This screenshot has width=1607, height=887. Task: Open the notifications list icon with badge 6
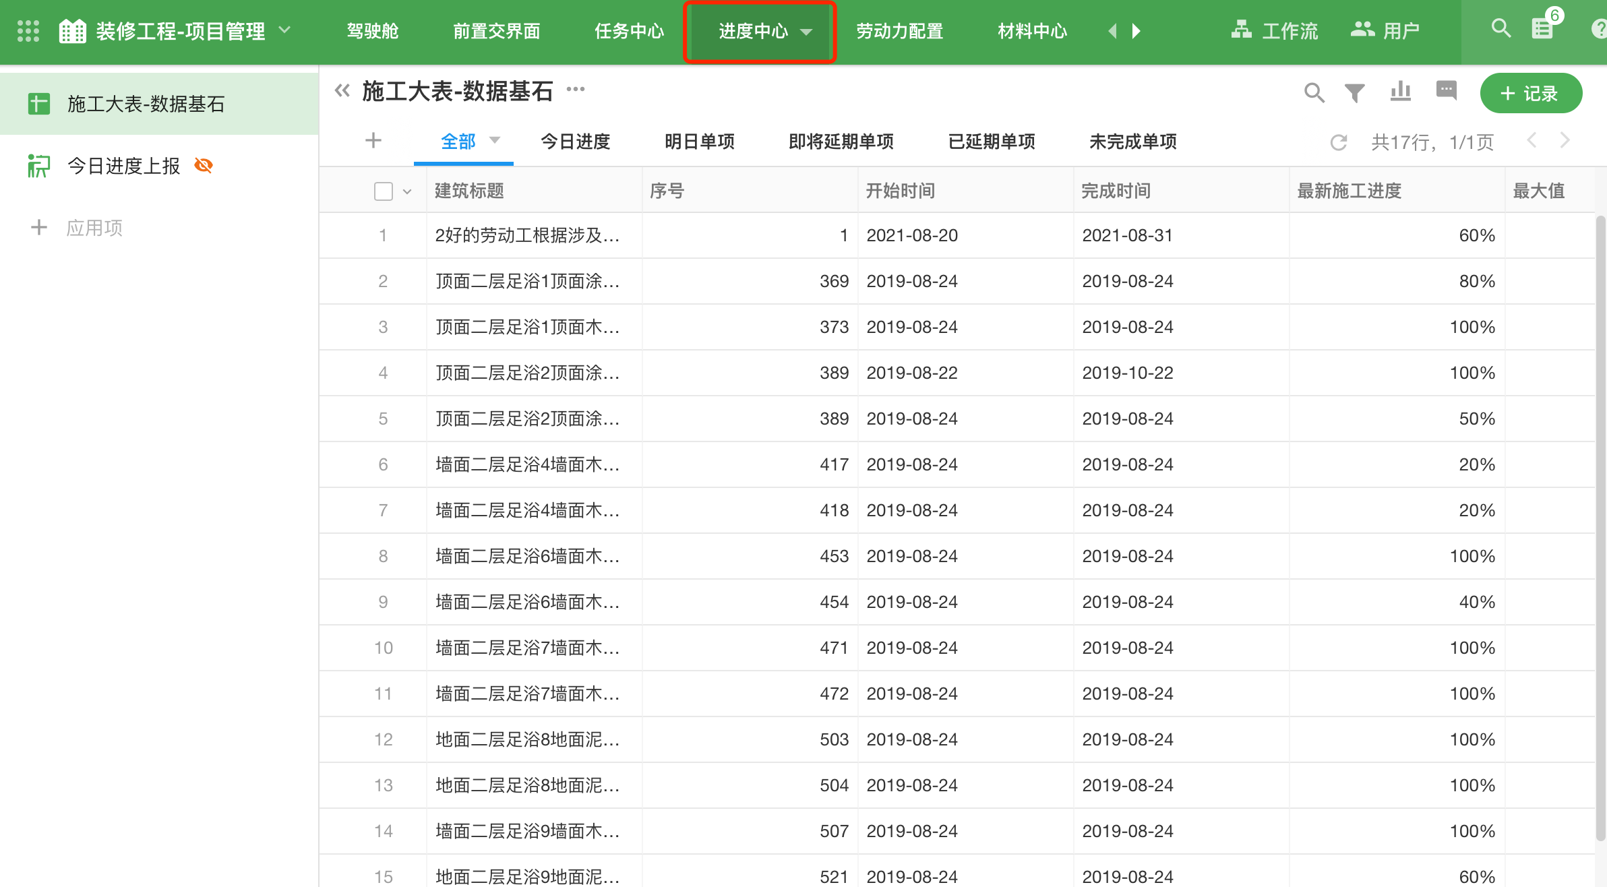tap(1542, 28)
